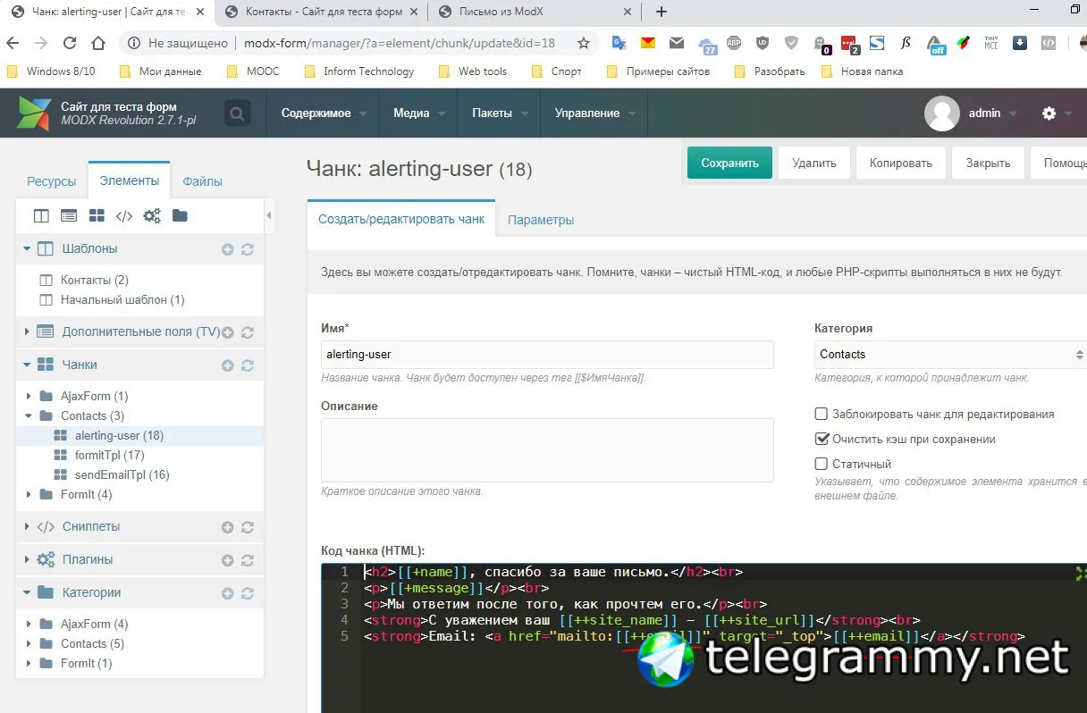This screenshot has width=1087, height=713.
Task: Click the Tiny MCE extension icon
Action: point(991,43)
